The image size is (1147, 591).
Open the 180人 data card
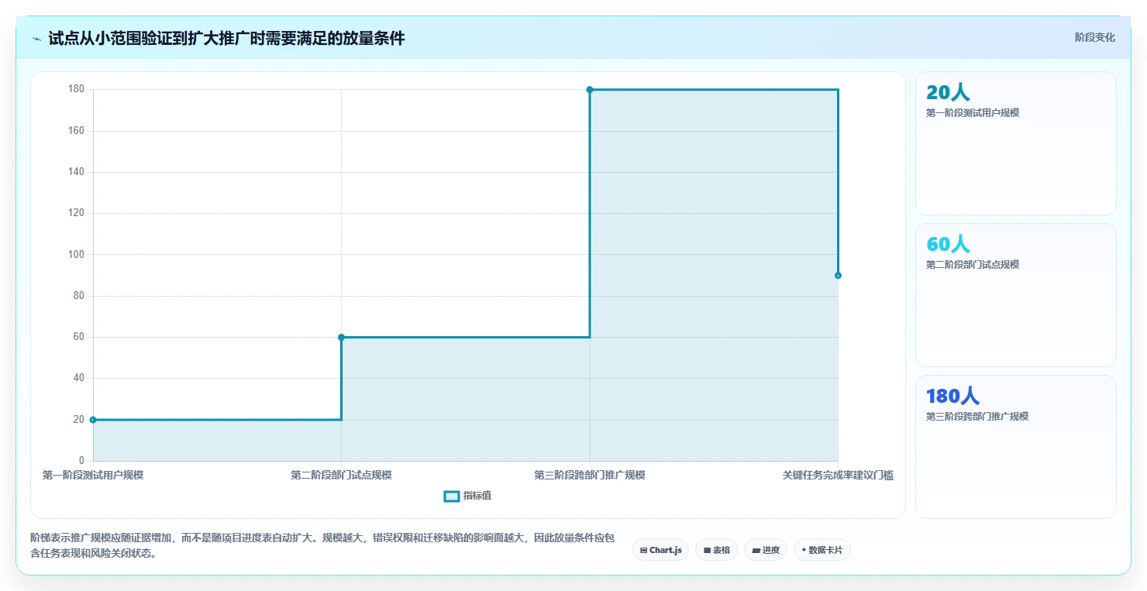(1016, 447)
